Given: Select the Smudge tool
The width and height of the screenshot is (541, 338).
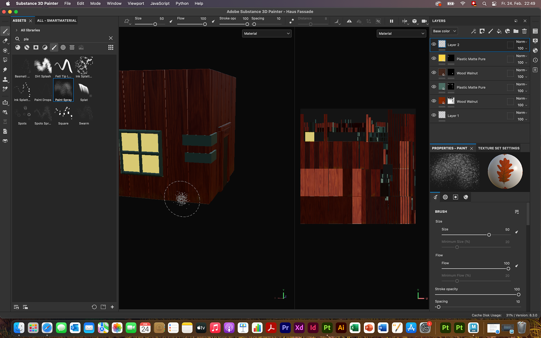Looking at the screenshot, I should tap(5, 70).
